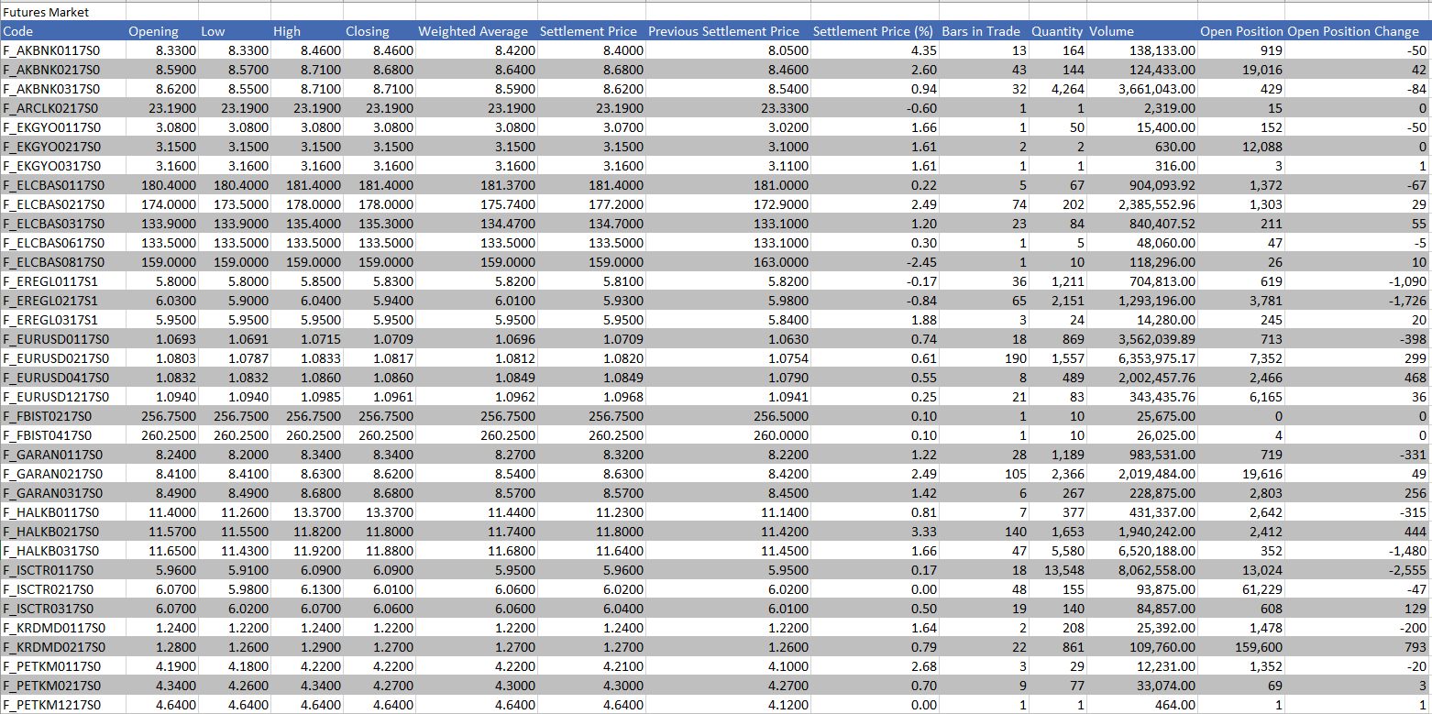Click the code cell F_ELCBAS0117S0
The width and height of the screenshot is (1432, 714).
click(62, 185)
